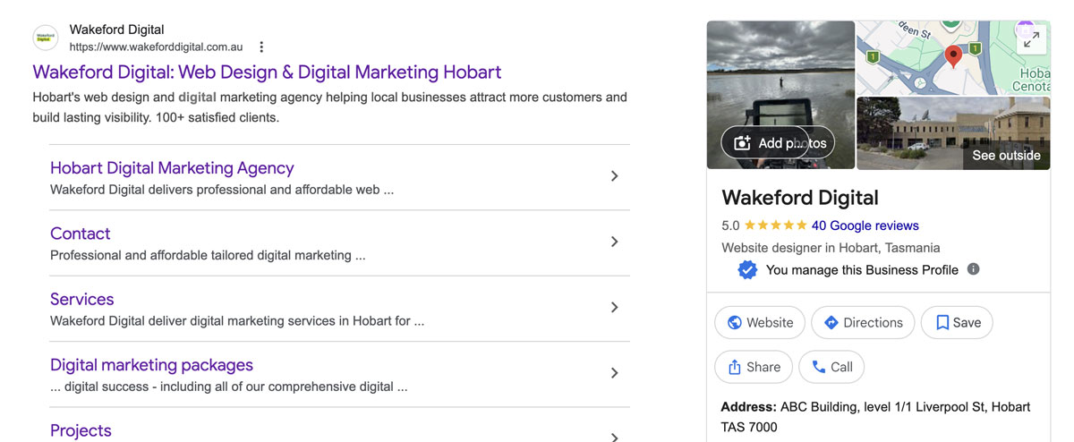Open the three-dot menu beside the URL
Viewport: 1074px width, 442px height.
[261, 47]
